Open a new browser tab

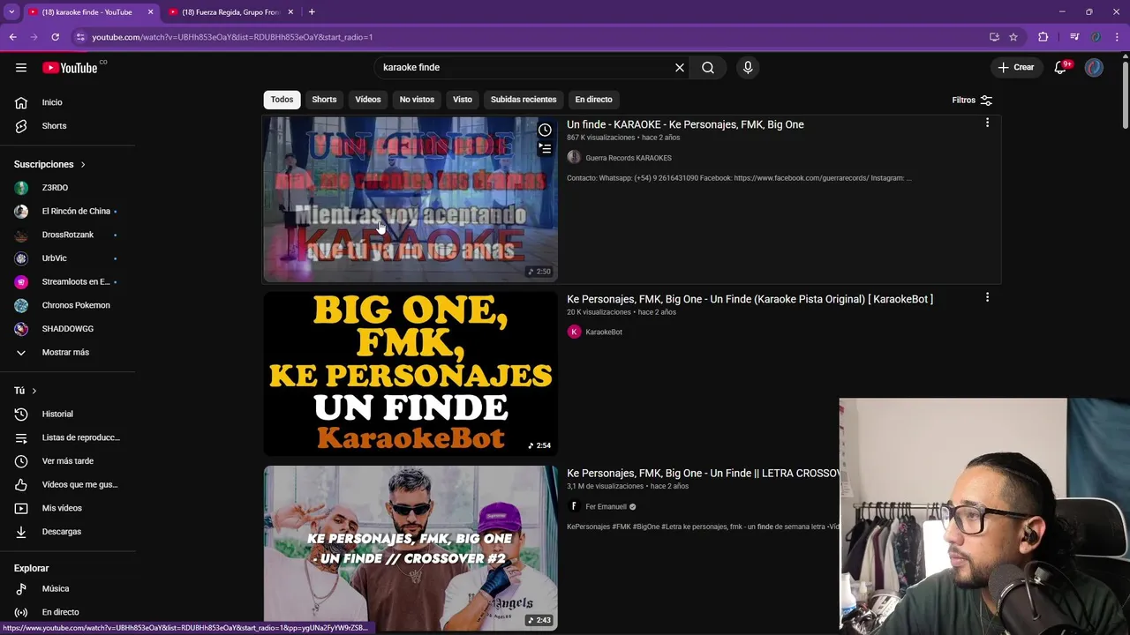[312, 12]
